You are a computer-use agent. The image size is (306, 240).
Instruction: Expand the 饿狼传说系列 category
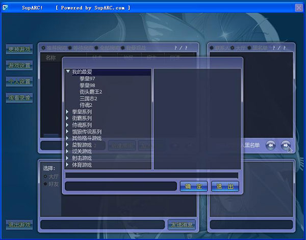(x=67, y=132)
